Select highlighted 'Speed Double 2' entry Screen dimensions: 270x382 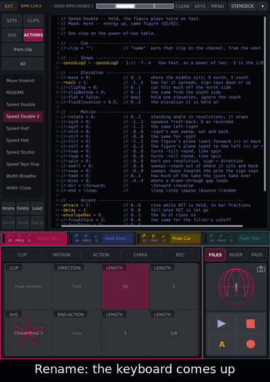pyautogui.click(x=23, y=117)
